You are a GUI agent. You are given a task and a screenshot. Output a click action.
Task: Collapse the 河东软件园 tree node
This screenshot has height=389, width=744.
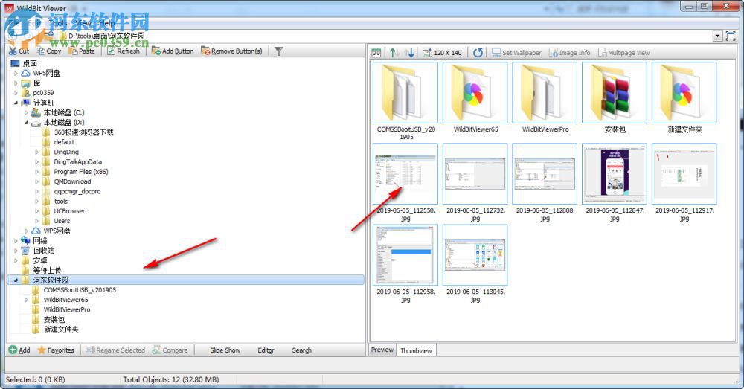(16, 280)
